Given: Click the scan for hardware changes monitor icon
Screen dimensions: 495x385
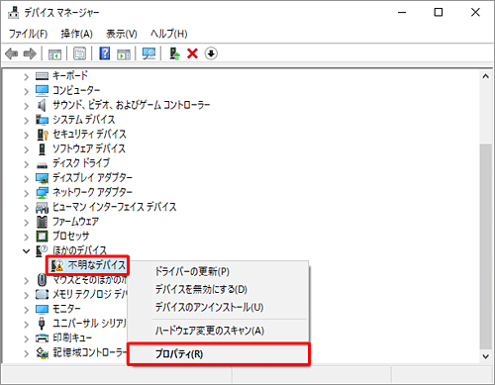Looking at the screenshot, I should 148,53.
